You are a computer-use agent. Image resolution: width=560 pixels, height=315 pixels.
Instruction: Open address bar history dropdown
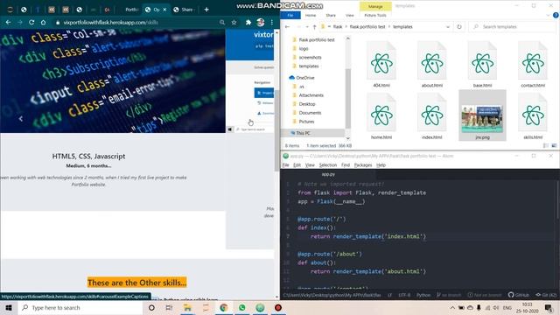tap(447, 27)
